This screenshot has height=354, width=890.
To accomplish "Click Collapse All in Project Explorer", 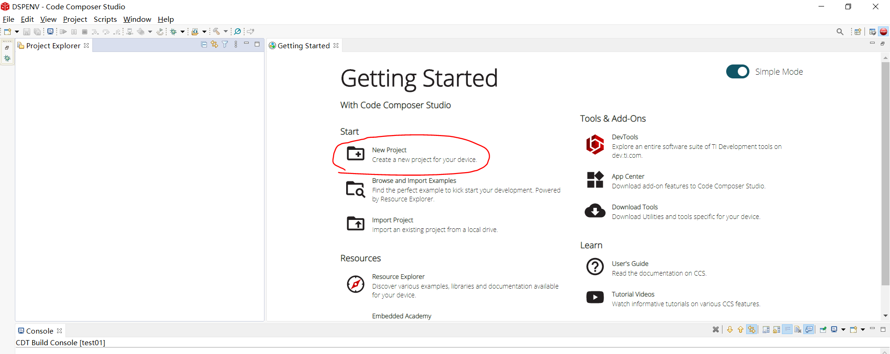I will [204, 44].
